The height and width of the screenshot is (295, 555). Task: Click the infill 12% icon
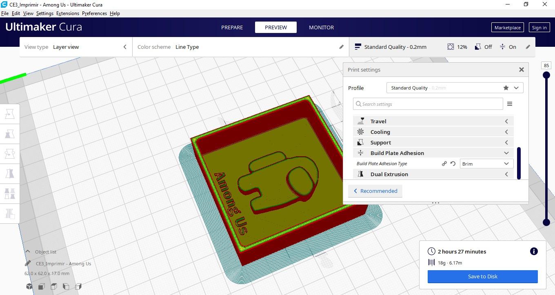tap(451, 47)
